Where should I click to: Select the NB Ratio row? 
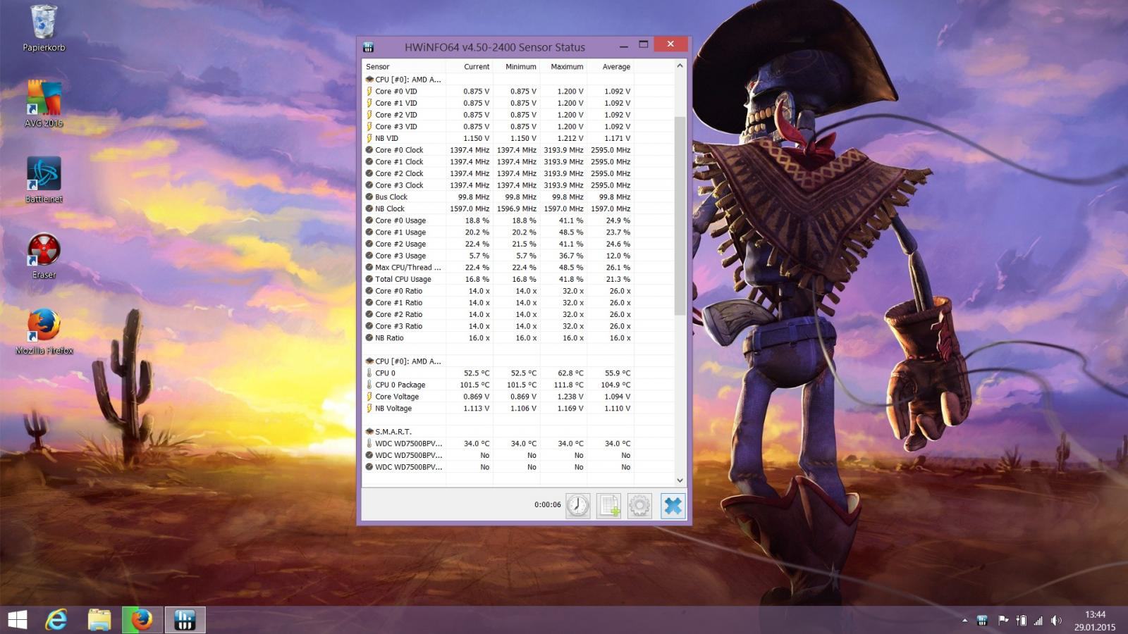[498, 338]
